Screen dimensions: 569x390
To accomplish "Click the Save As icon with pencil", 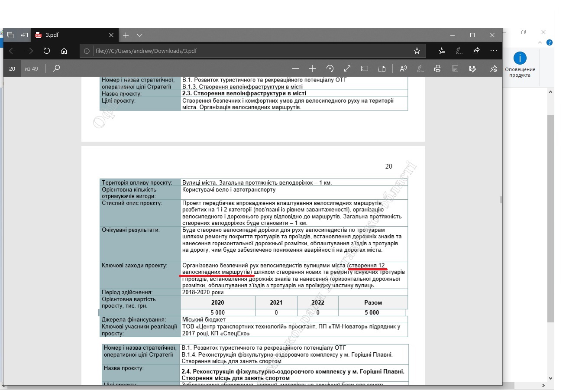I will tap(472, 68).
